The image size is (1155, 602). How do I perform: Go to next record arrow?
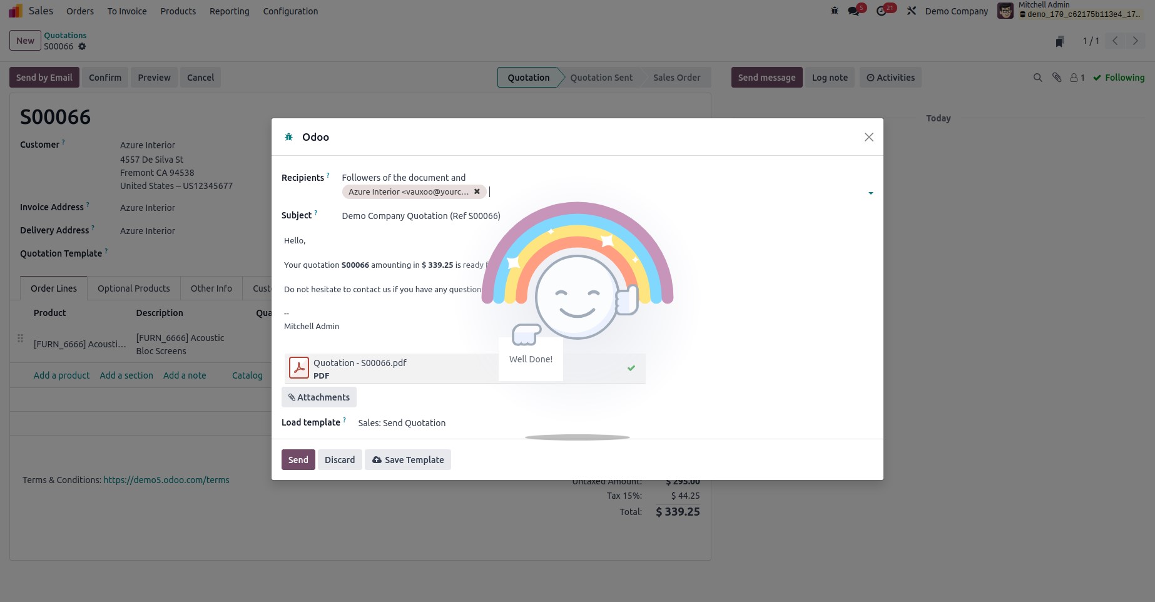[1135, 41]
